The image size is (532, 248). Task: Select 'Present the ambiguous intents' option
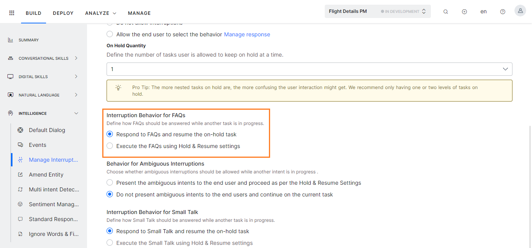point(110,183)
